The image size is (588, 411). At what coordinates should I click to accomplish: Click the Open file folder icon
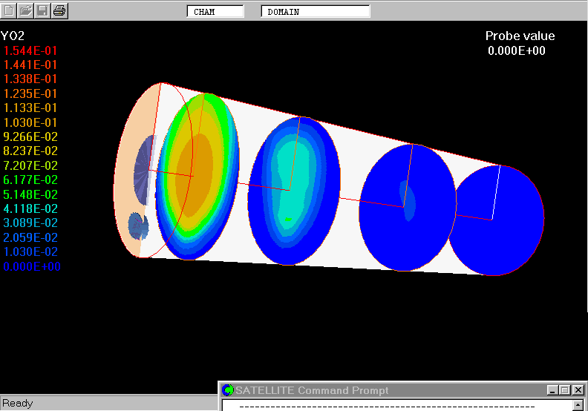pyautogui.click(x=26, y=10)
